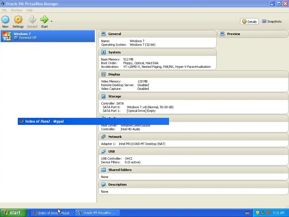Click the Description section speech bubble icon

point(103,184)
